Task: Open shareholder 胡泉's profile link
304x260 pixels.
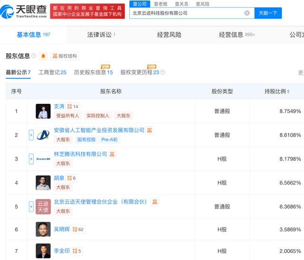Action: tap(59, 178)
